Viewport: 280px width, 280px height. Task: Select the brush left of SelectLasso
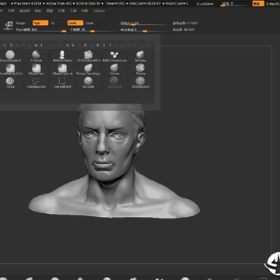click(x=10, y=82)
